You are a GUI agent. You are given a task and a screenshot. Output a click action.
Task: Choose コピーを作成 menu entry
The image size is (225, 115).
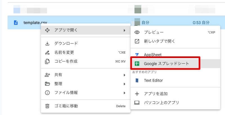(x=86, y=61)
